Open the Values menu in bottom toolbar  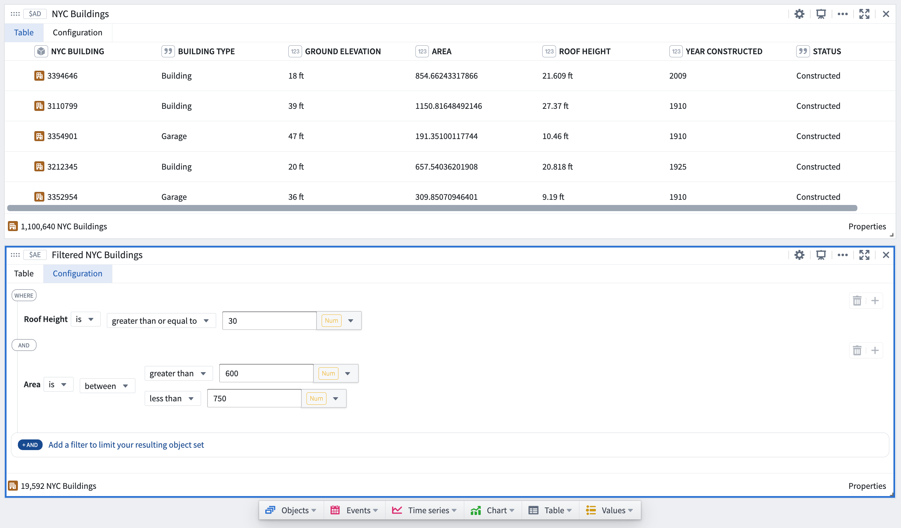(610, 510)
